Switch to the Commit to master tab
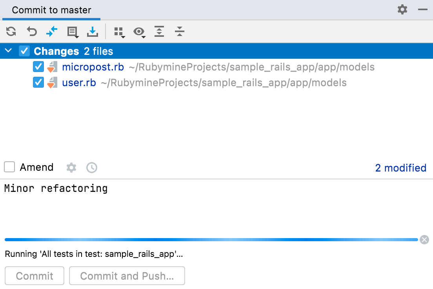Viewport: 433px width, 289px height. (x=51, y=9)
